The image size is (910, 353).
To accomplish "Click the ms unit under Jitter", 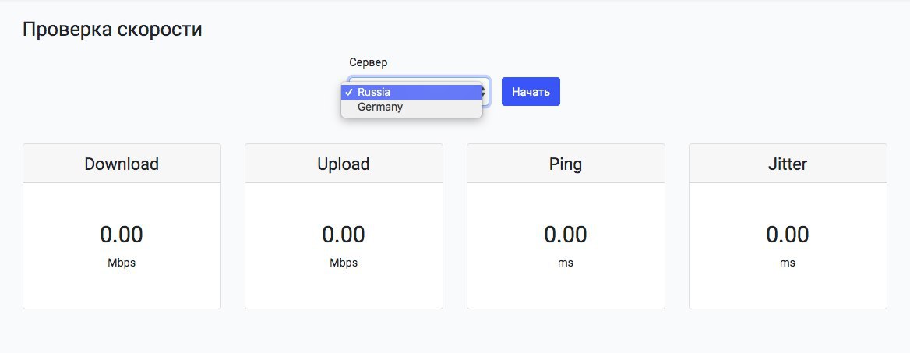I will (788, 263).
